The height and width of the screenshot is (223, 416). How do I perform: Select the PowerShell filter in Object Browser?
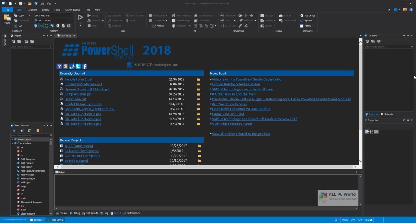coord(14,131)
